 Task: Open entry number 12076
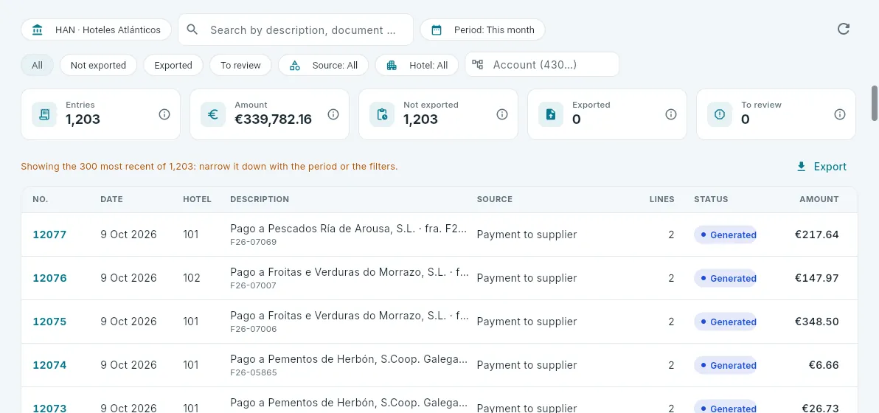coord(49,278)
